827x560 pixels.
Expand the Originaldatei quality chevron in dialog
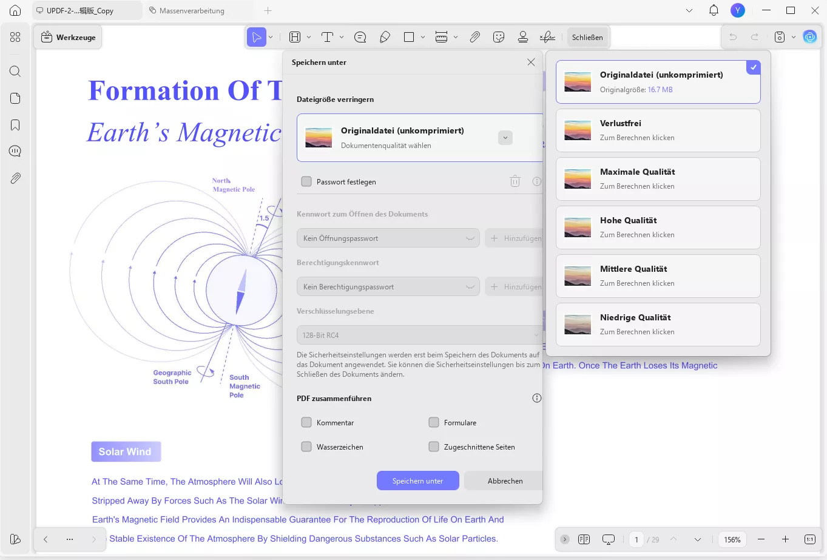(505, 138)
